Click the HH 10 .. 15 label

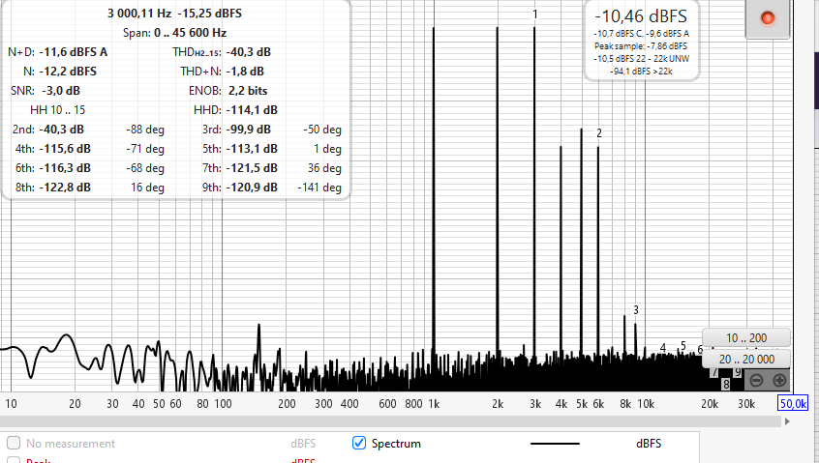click(57, 109)
